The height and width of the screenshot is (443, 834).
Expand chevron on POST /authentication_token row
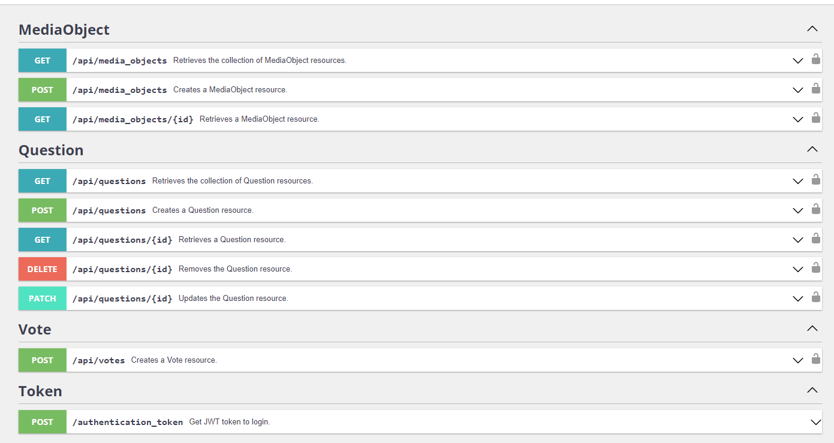[x=816, y=422]
